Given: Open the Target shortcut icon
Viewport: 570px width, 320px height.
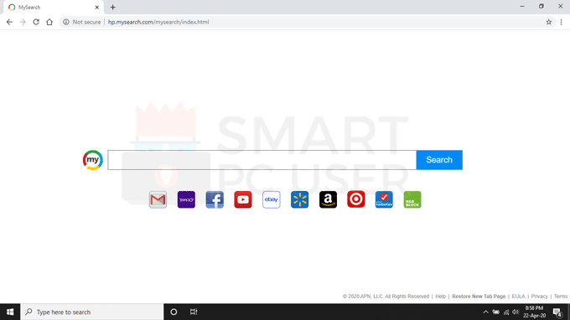Looking at the screenshot, I should pos(356,199).
